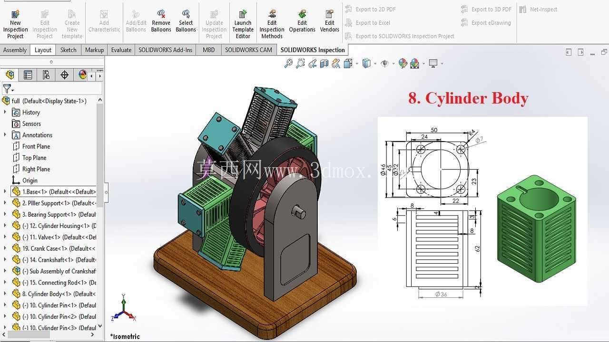Switch to Sketch tab

click(68, 50)
